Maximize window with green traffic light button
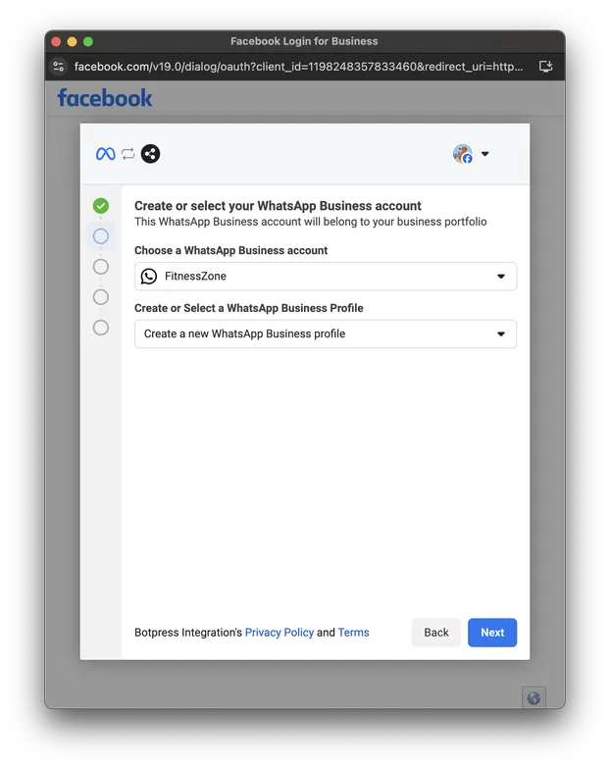Viewport: 610px width, 768px height. point(88,41)
